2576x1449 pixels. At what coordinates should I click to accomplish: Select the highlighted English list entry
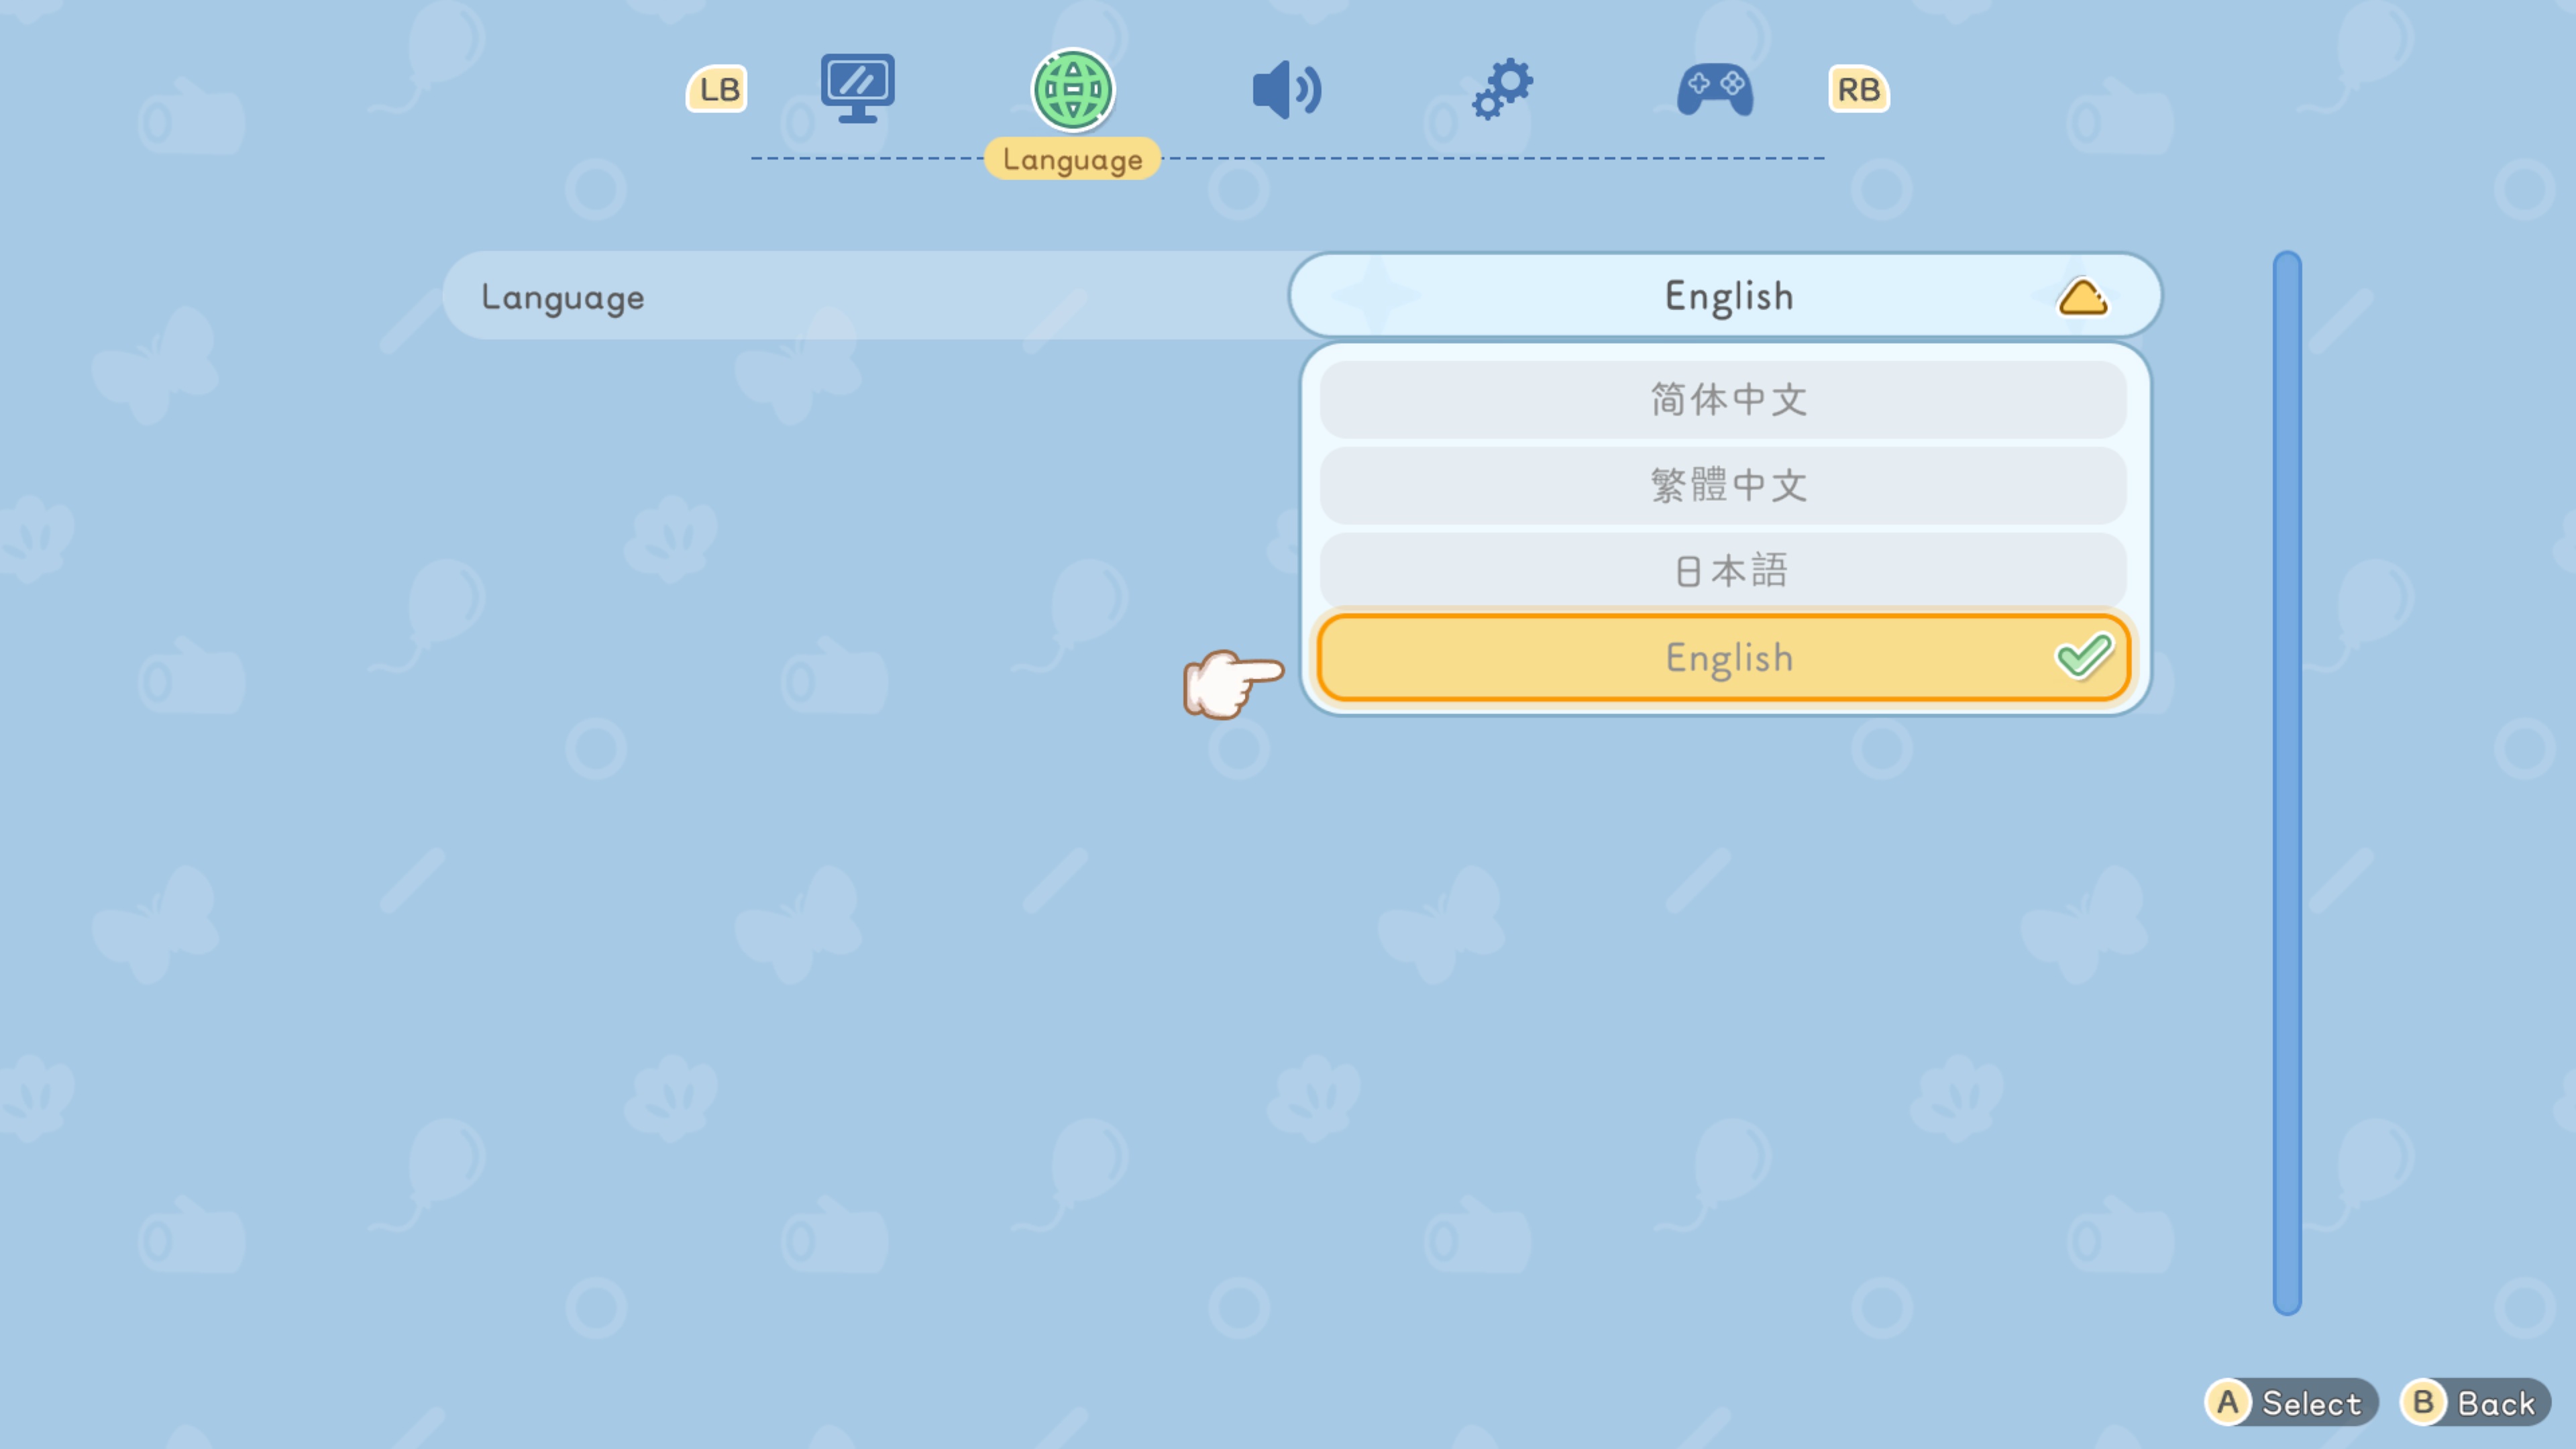[x=1727, y=657]
